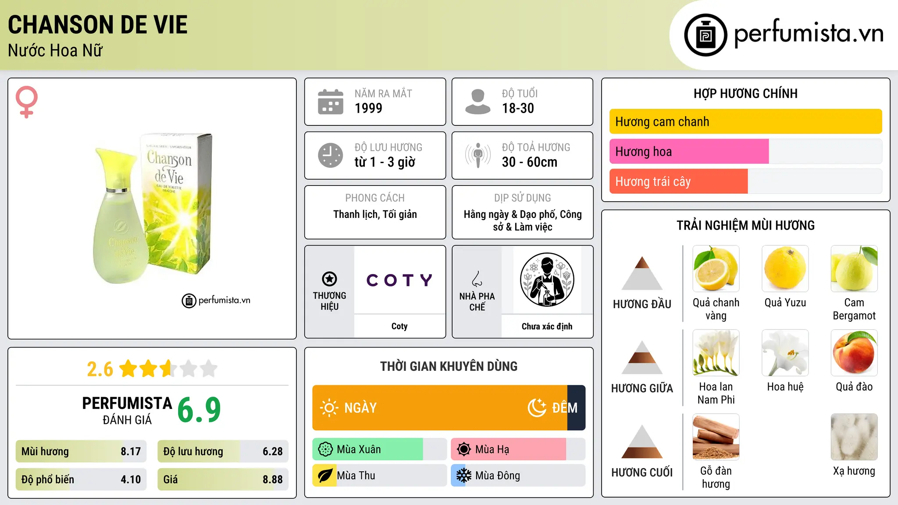This screenshot has width=898, height=505.
Task: Click the moon icon beside Đêm
Action: point(537,408)
